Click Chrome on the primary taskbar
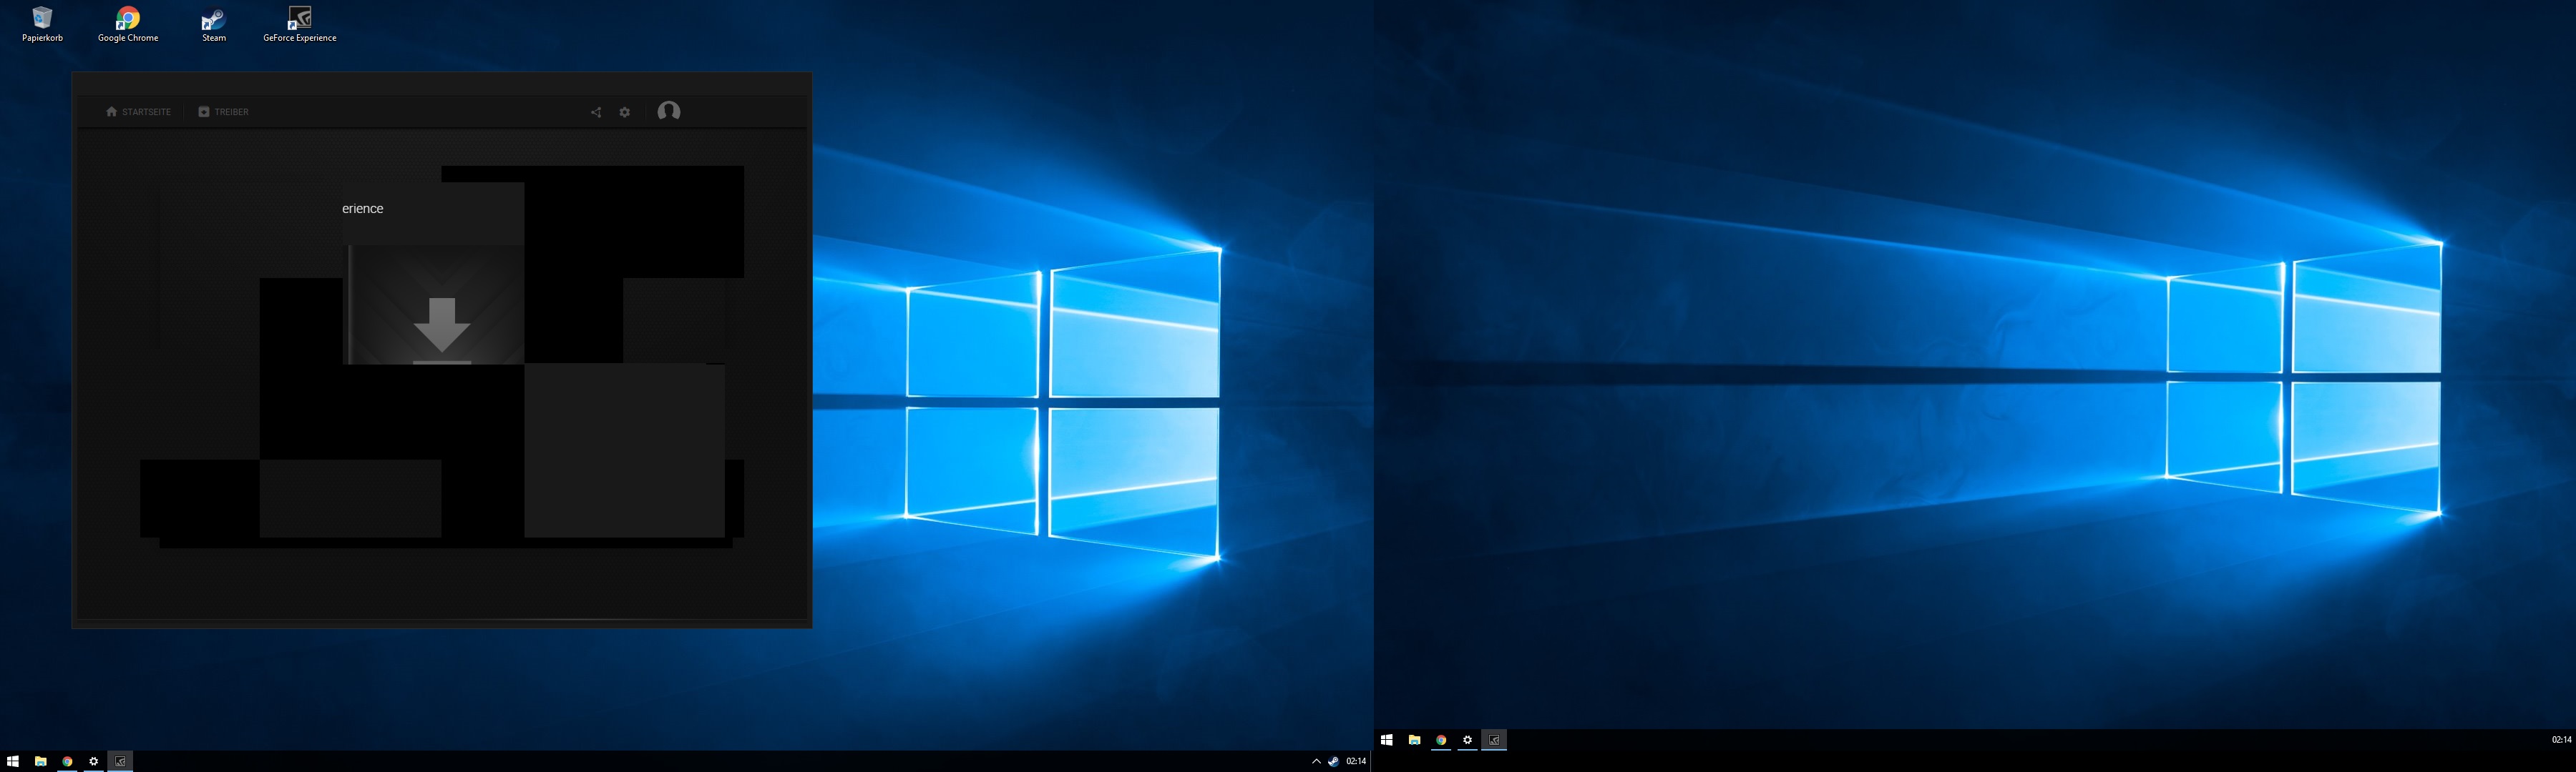The width and height of the screenshot is (2576, 772). pyautogui.click(x=67, y=761)
